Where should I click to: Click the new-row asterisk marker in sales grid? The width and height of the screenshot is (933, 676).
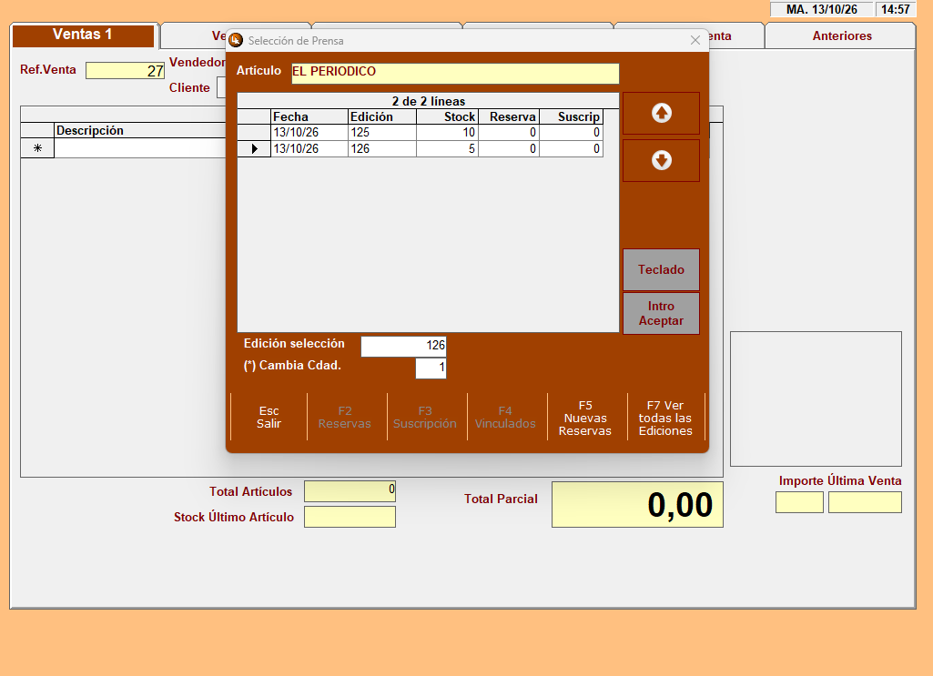(x=37, y=148)
